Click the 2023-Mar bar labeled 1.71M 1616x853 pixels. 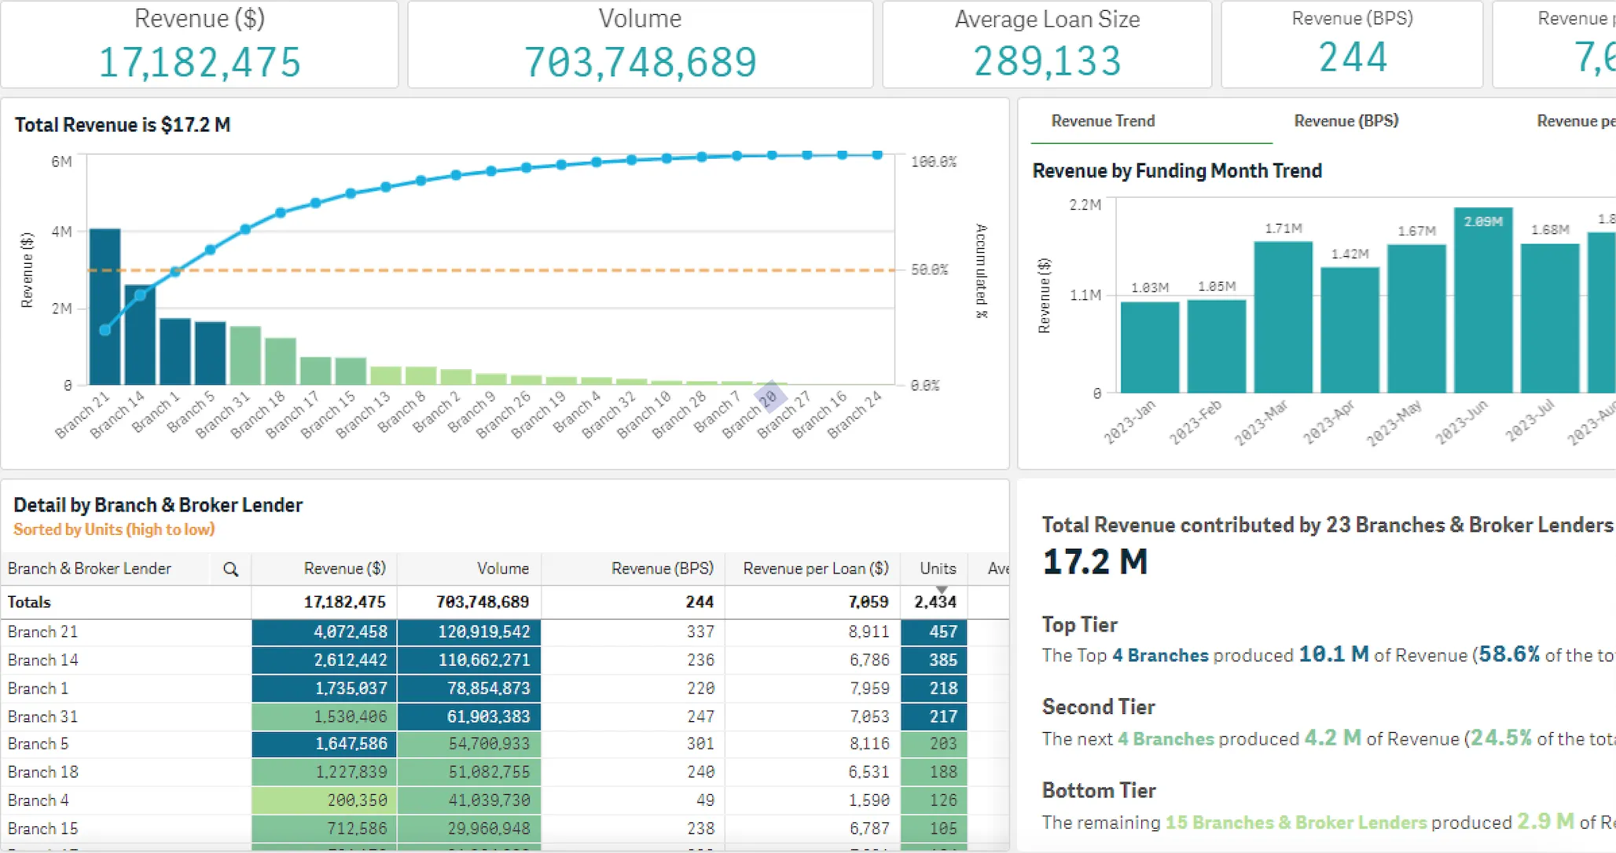[1283, 322]
